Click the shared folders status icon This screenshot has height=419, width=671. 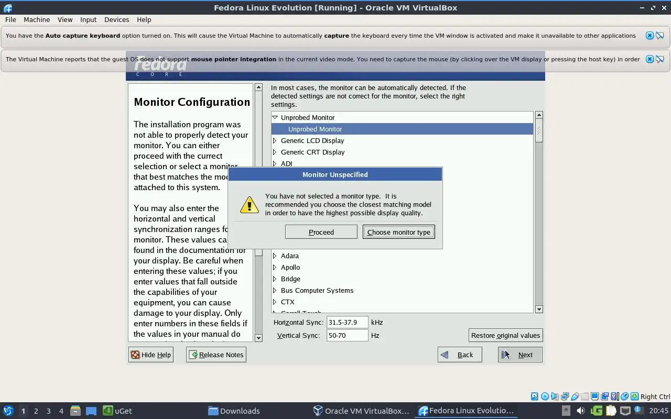click(585, 396)
